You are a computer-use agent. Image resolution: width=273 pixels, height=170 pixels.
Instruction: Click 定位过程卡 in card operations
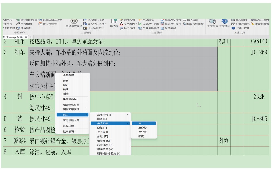coord(47,24)
